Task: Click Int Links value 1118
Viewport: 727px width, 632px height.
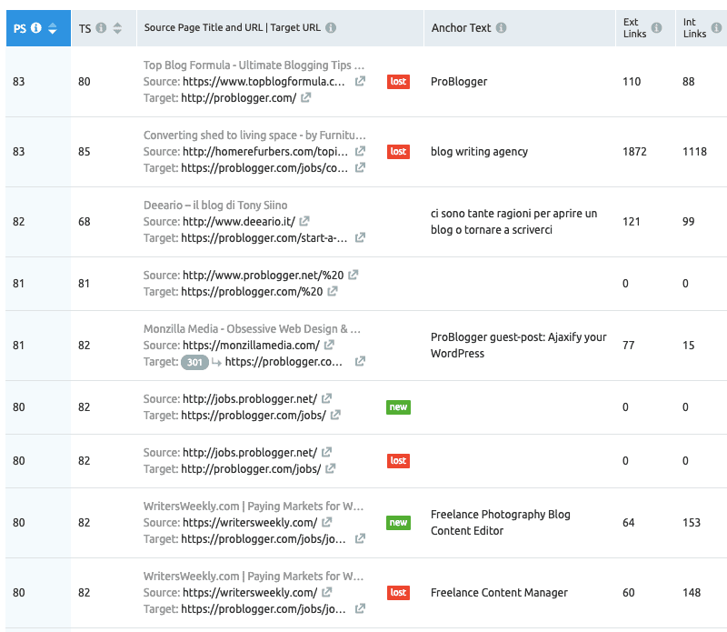Action: [694, 152]
